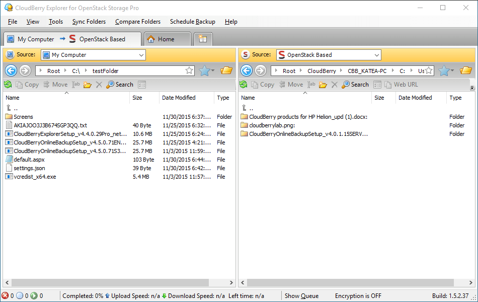The width and height of the screenshot is (478, 302).
Task: Open the Sync Folders menu
Action: (x=89, y=22)
